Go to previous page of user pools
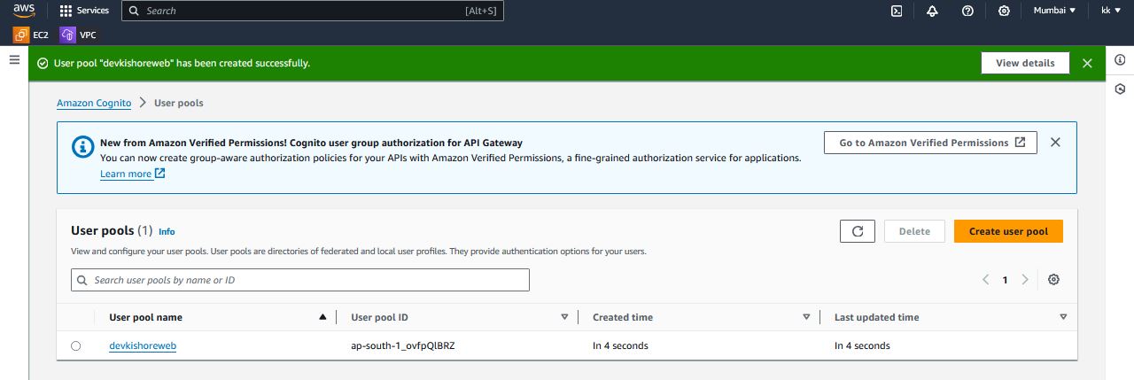Viewport: 1134px width, 380px height. 985,280
